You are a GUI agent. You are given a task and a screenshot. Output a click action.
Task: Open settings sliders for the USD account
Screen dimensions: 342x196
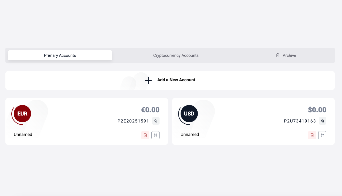(x=322, y=135)
